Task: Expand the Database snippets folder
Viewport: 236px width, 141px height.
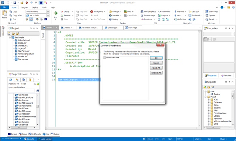Action: point(209,103)
